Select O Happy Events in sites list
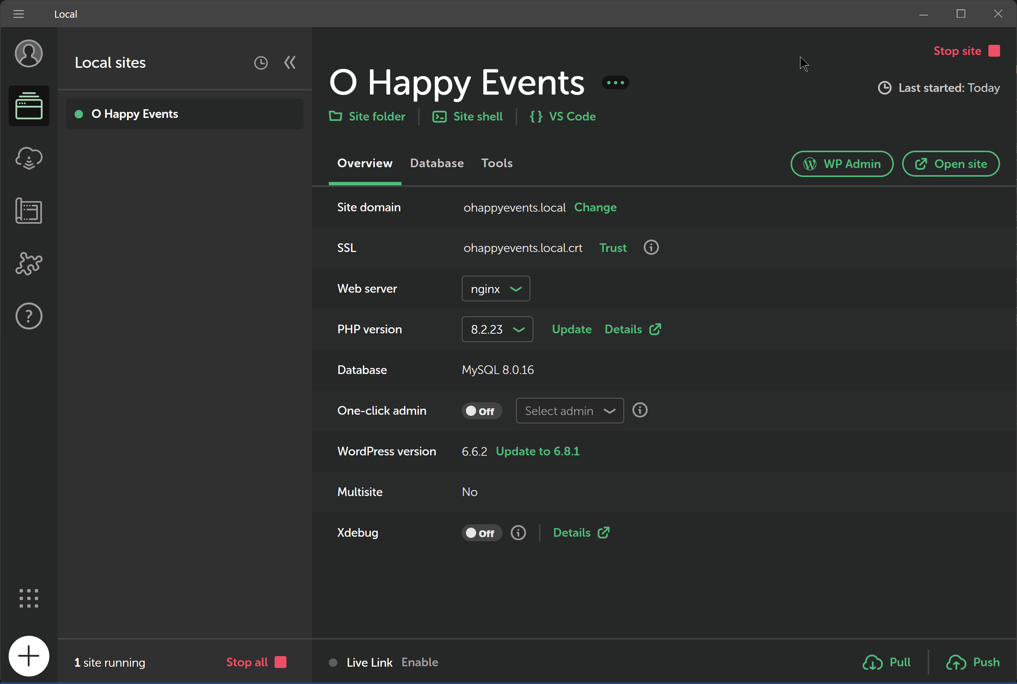1017x684 pixels. (135, 114)
